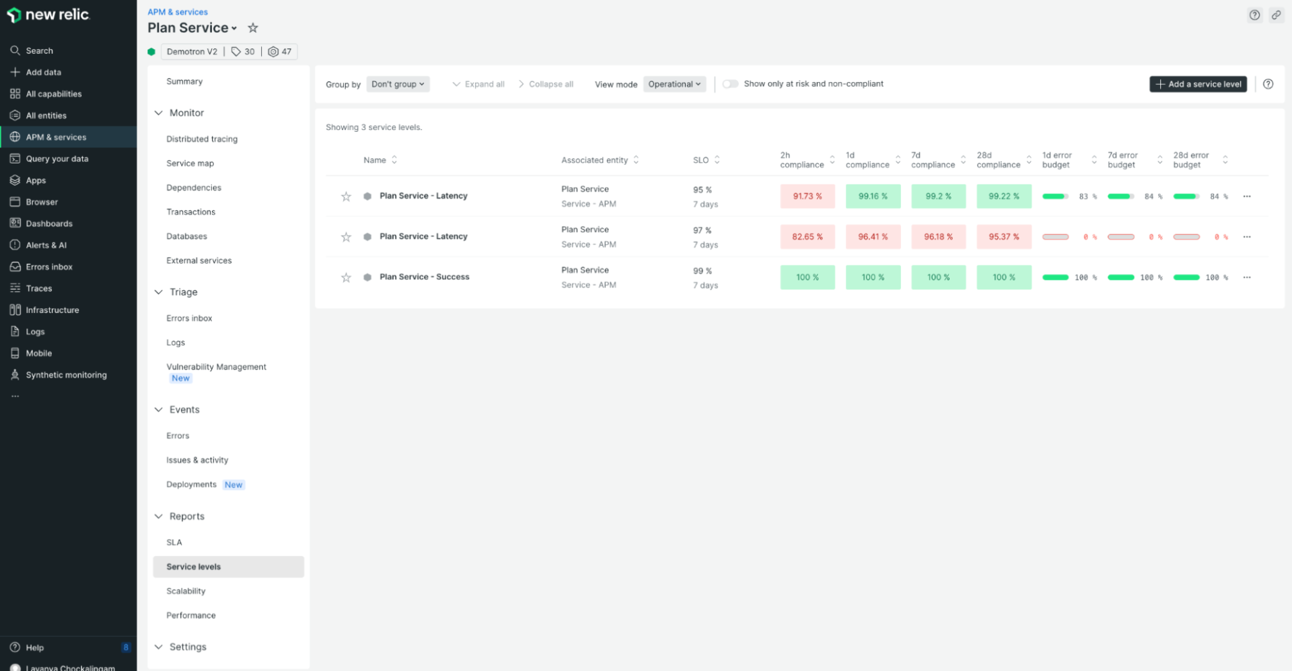Open the more options menu on the first latency row
Viewport: 1292px width, 671px height.
[1248, 196]
